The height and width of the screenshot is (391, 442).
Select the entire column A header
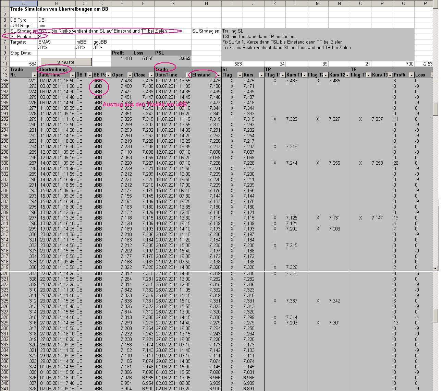pos(23,3)
